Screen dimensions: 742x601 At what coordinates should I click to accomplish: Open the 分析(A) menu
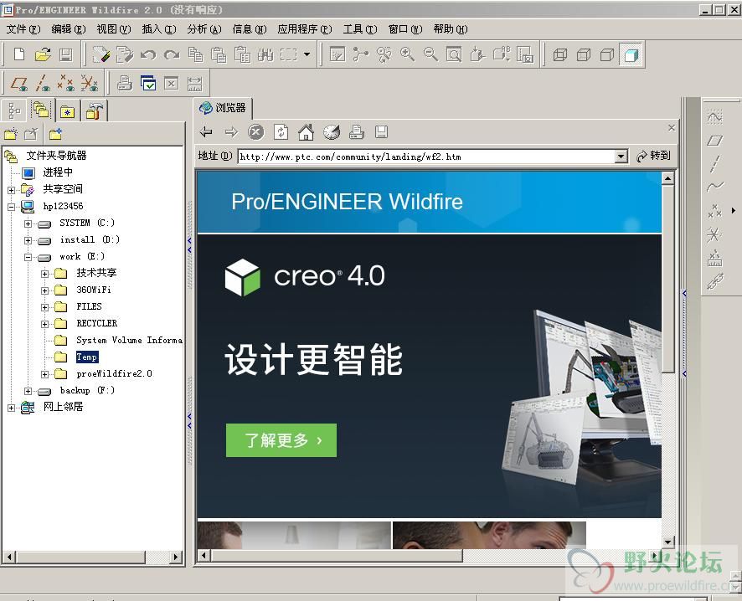(x=204, y=29)
